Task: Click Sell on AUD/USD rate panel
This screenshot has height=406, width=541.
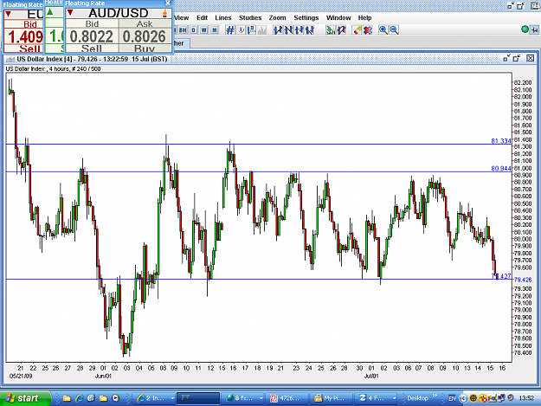Action: coord(92,48)
